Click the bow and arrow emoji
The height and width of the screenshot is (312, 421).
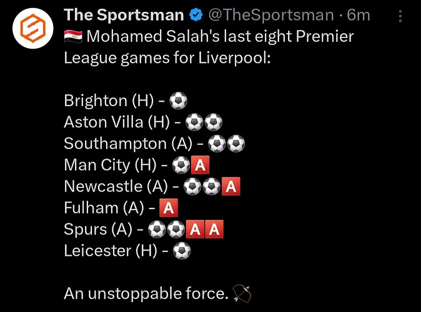[x=241, y=293]
